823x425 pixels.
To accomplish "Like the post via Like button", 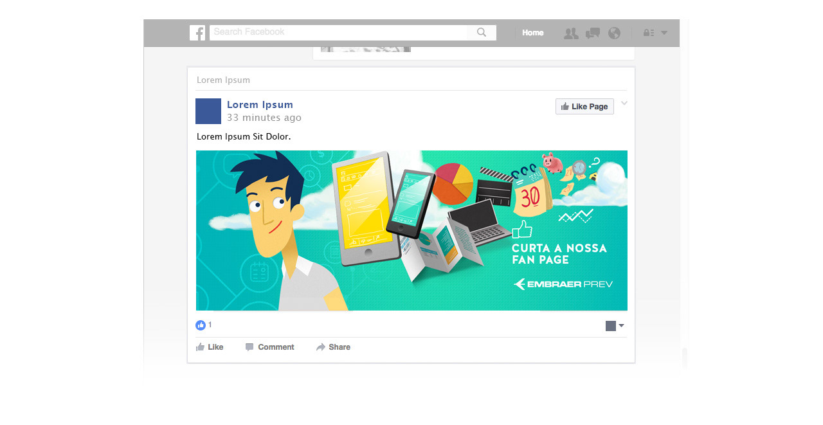I will 210,347.
